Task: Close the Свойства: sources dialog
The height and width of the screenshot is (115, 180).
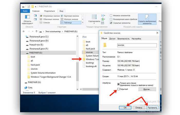Action: point(157,33)
